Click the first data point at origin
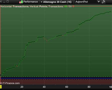The width and height of the screenshot is (112, 90). [x=1, y=75]
